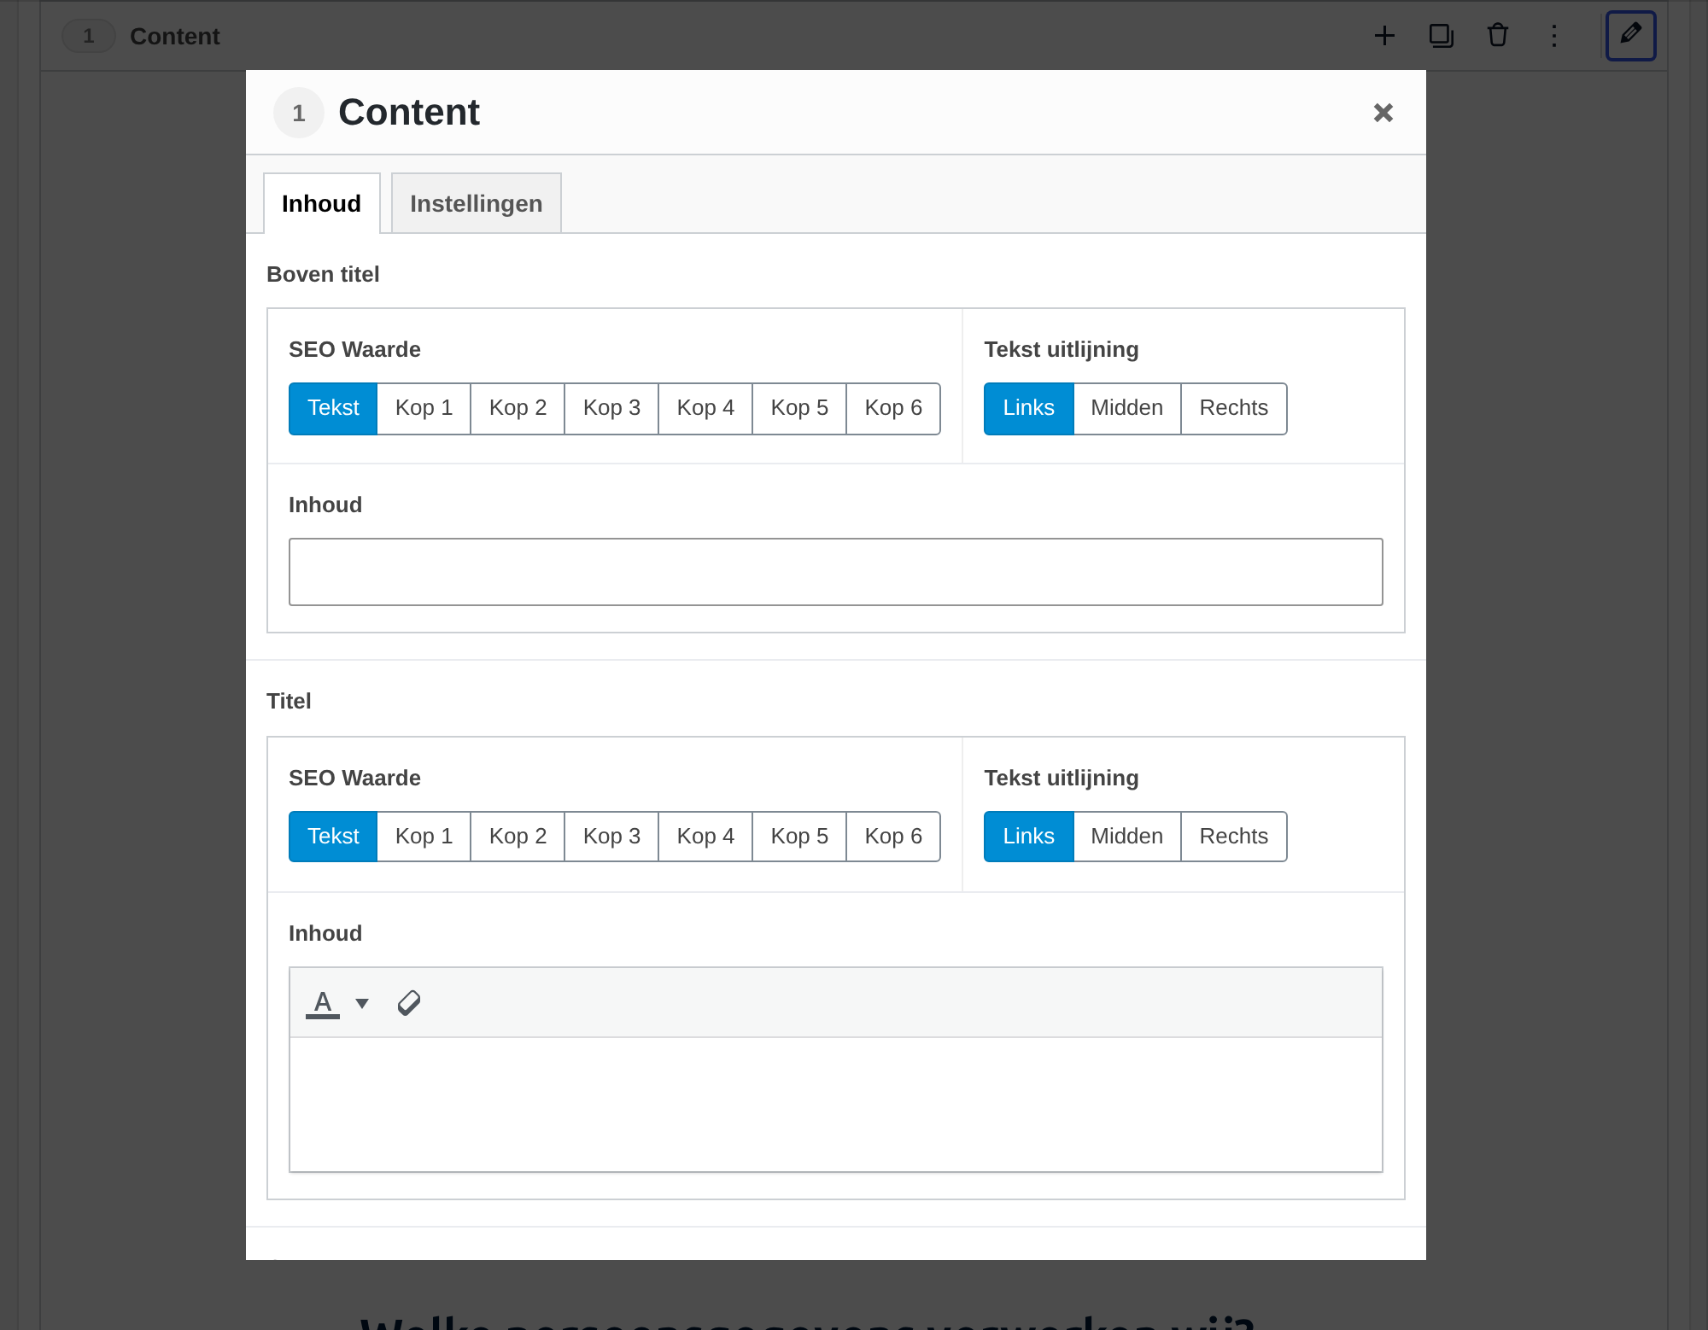Choose Links alignment for Titel
The height and width of the screenshot is (1330, 1708).
[1028, 837]
